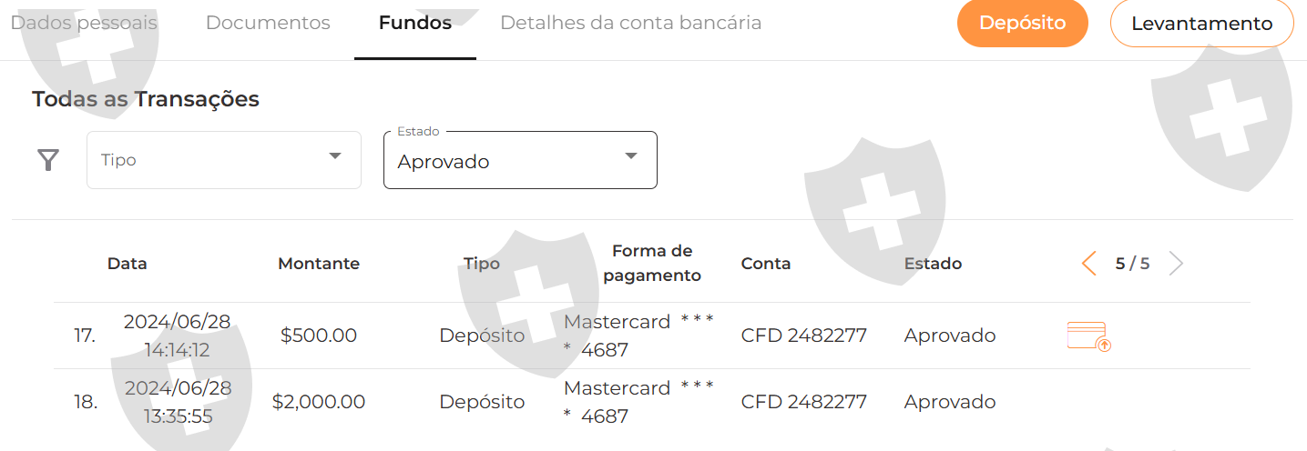Expand the Estado dropdown showing Aprovado
1307x451 pixels.
(520, 160)
